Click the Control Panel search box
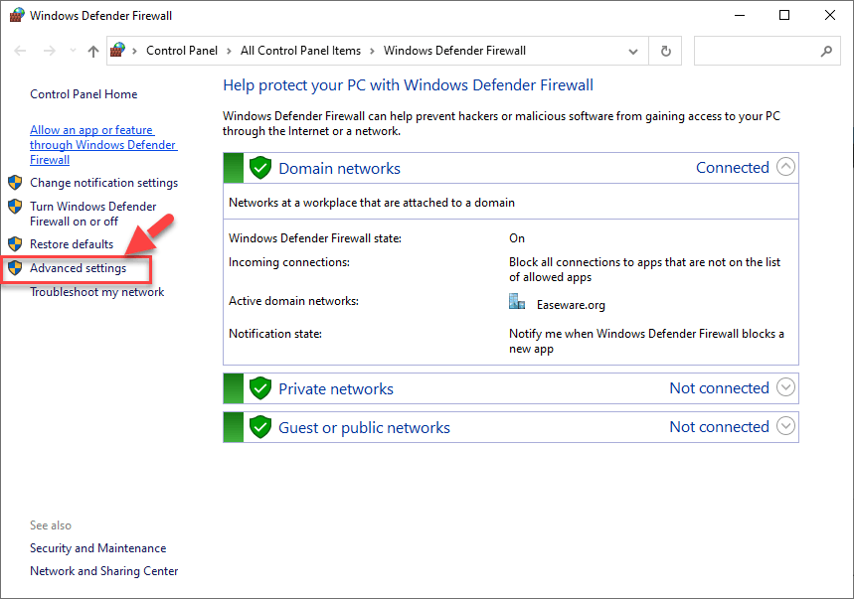This screenshot has width=854, height=599. coord(767,51)
